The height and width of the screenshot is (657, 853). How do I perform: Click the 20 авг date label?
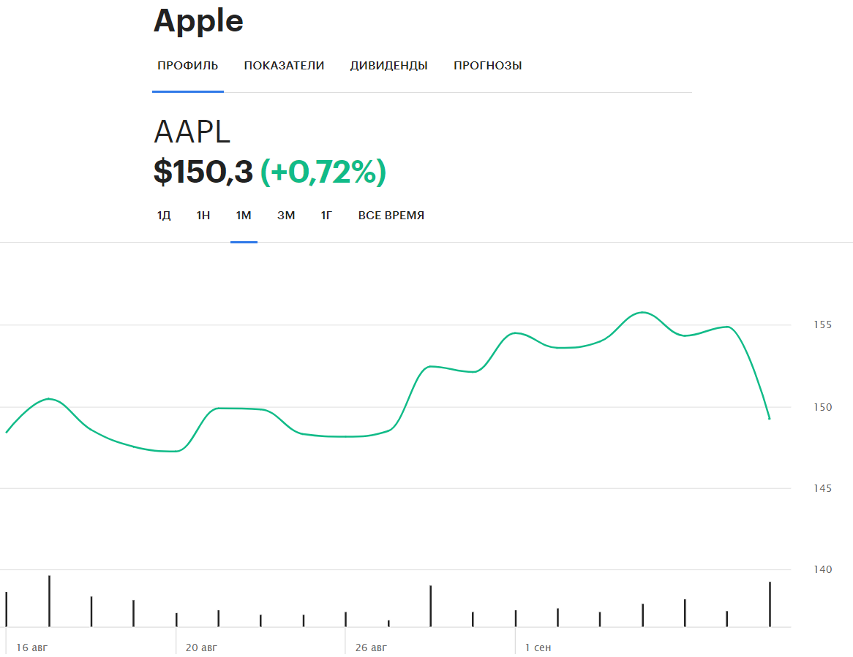coord(201,647)
